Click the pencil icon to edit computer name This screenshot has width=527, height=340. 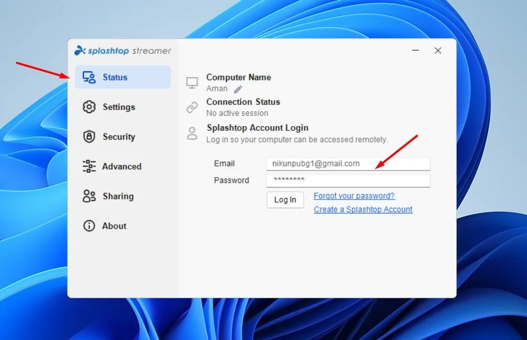click(x=238, y=89)
